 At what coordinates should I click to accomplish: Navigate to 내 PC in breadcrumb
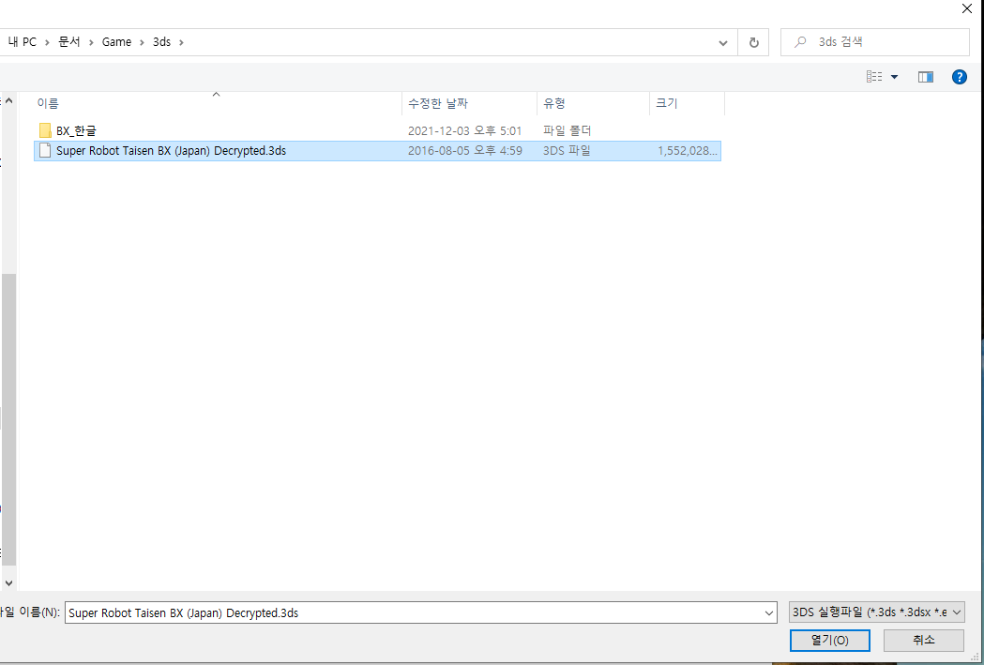[x=22, y=42]
